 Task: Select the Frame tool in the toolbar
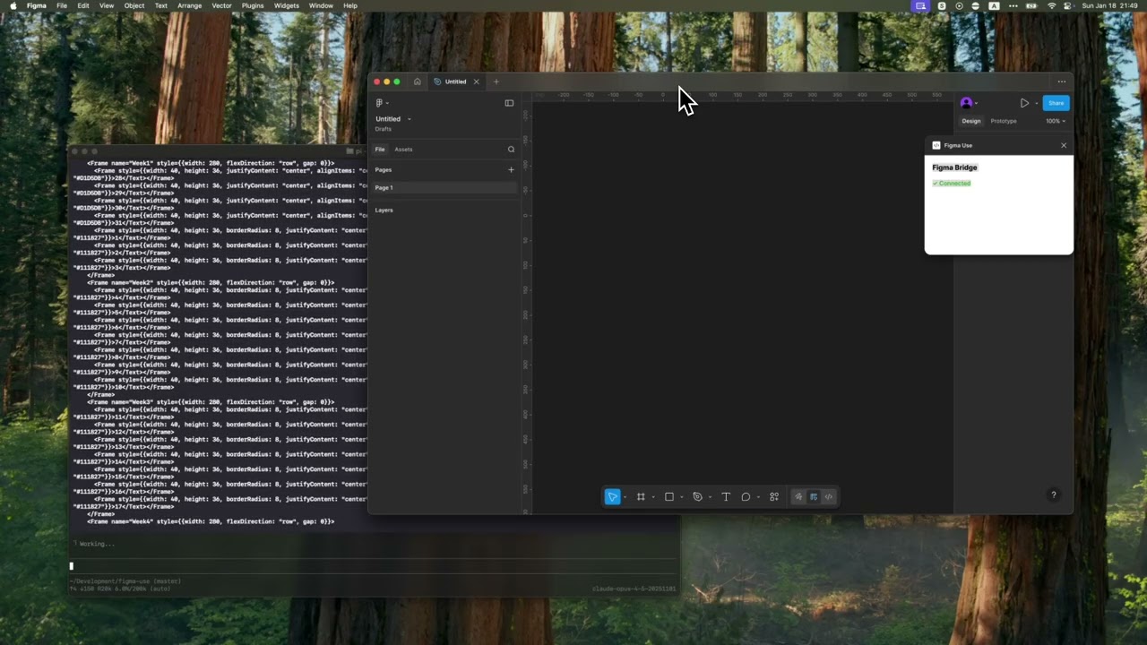[641, 496]
